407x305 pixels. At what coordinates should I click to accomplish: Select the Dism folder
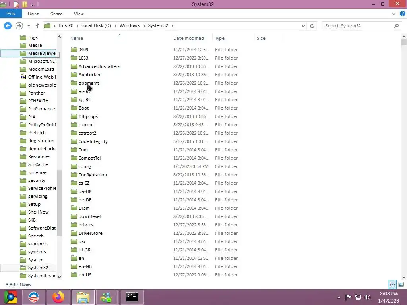(84, 208)
